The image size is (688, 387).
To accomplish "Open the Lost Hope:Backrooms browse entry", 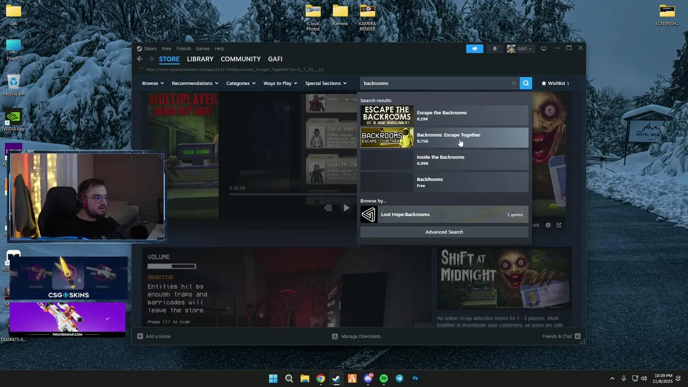I will point(445,214).
